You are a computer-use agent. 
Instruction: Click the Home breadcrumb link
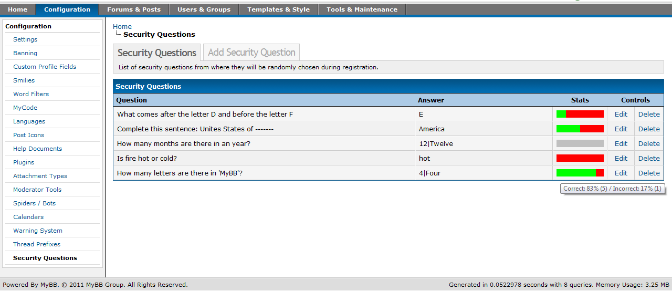pos(122,27)
